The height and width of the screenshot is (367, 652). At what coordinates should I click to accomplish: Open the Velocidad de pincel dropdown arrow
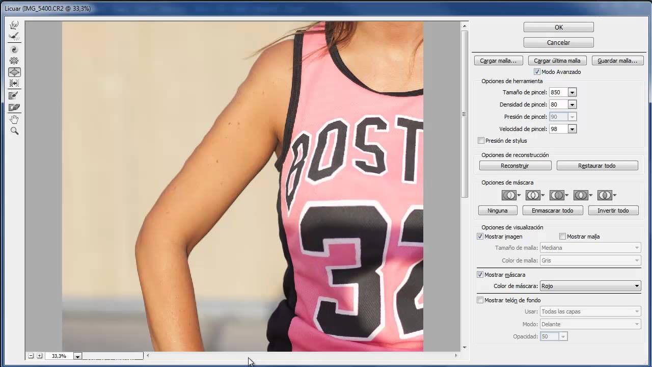point(572,129)
